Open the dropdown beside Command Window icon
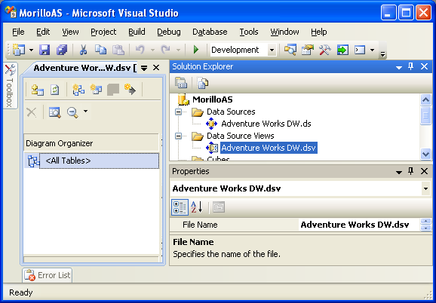Screen dimensions: 436x303 [372, 50]
